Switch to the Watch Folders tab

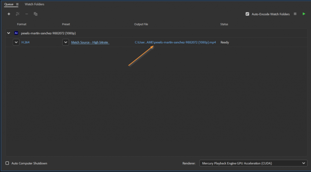click(x=34, y=4)
